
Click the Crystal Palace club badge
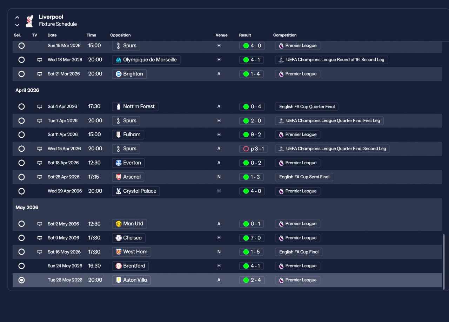119,191
